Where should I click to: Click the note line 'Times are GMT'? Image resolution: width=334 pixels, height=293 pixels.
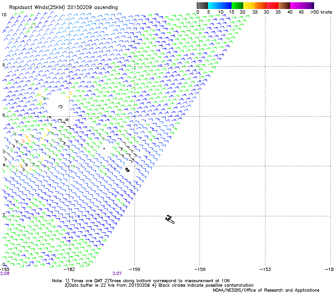tap(88, 281)
